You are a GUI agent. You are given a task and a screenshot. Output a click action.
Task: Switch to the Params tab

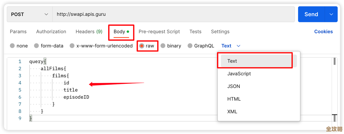pos(18,32)
